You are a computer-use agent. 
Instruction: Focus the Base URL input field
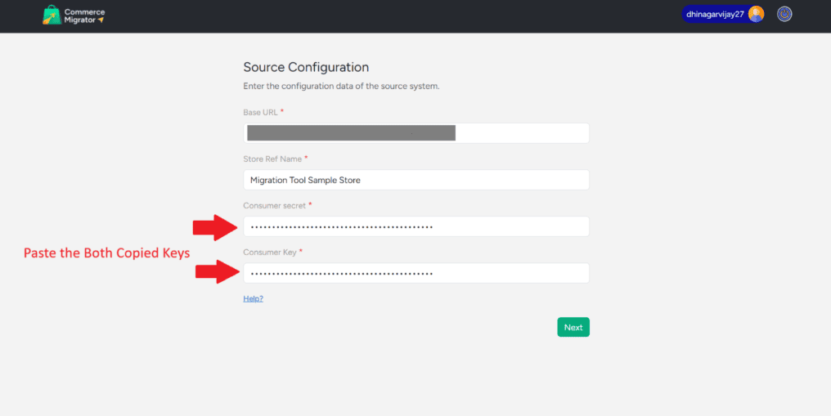pyautogui.click(x=415, y=133)
